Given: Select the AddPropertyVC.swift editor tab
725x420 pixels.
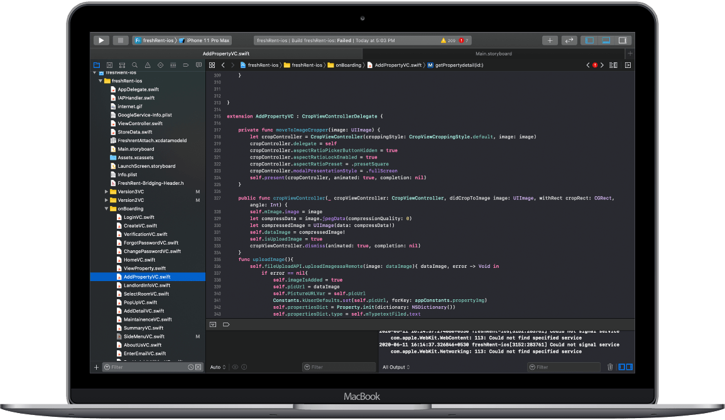Looking at the screenshot, I should point(225,53).
